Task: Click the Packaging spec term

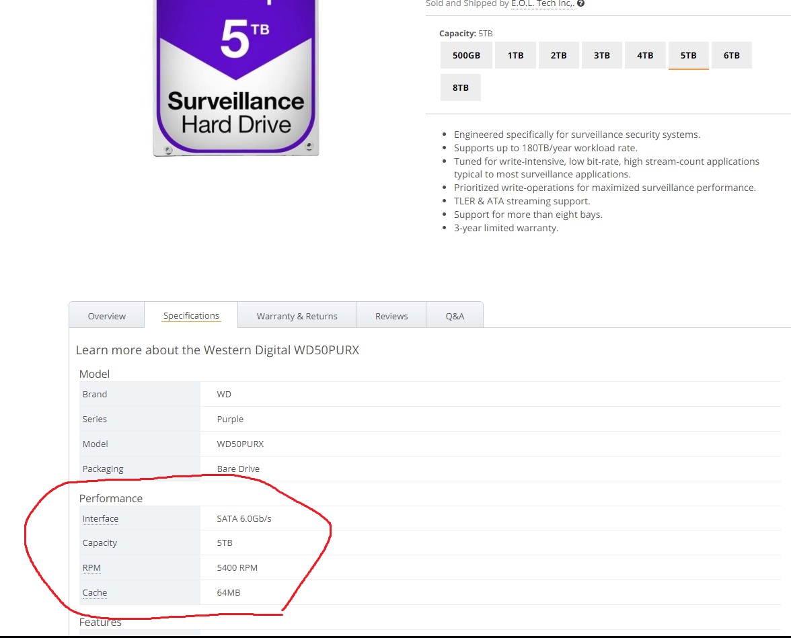Action: click(x=103, y=469)
